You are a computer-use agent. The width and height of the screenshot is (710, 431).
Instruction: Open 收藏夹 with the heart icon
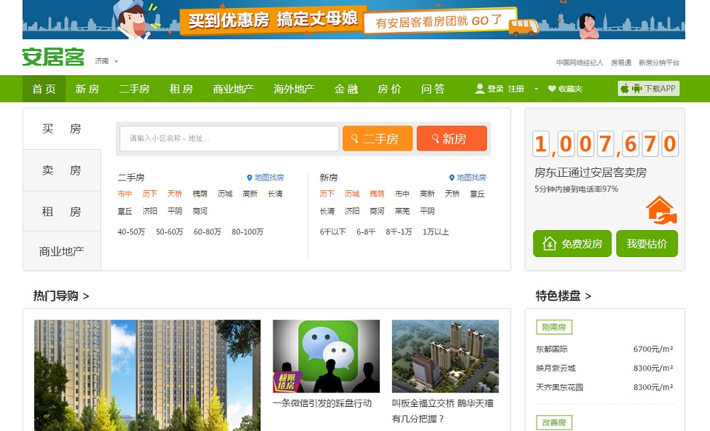(x=565, y=89)
